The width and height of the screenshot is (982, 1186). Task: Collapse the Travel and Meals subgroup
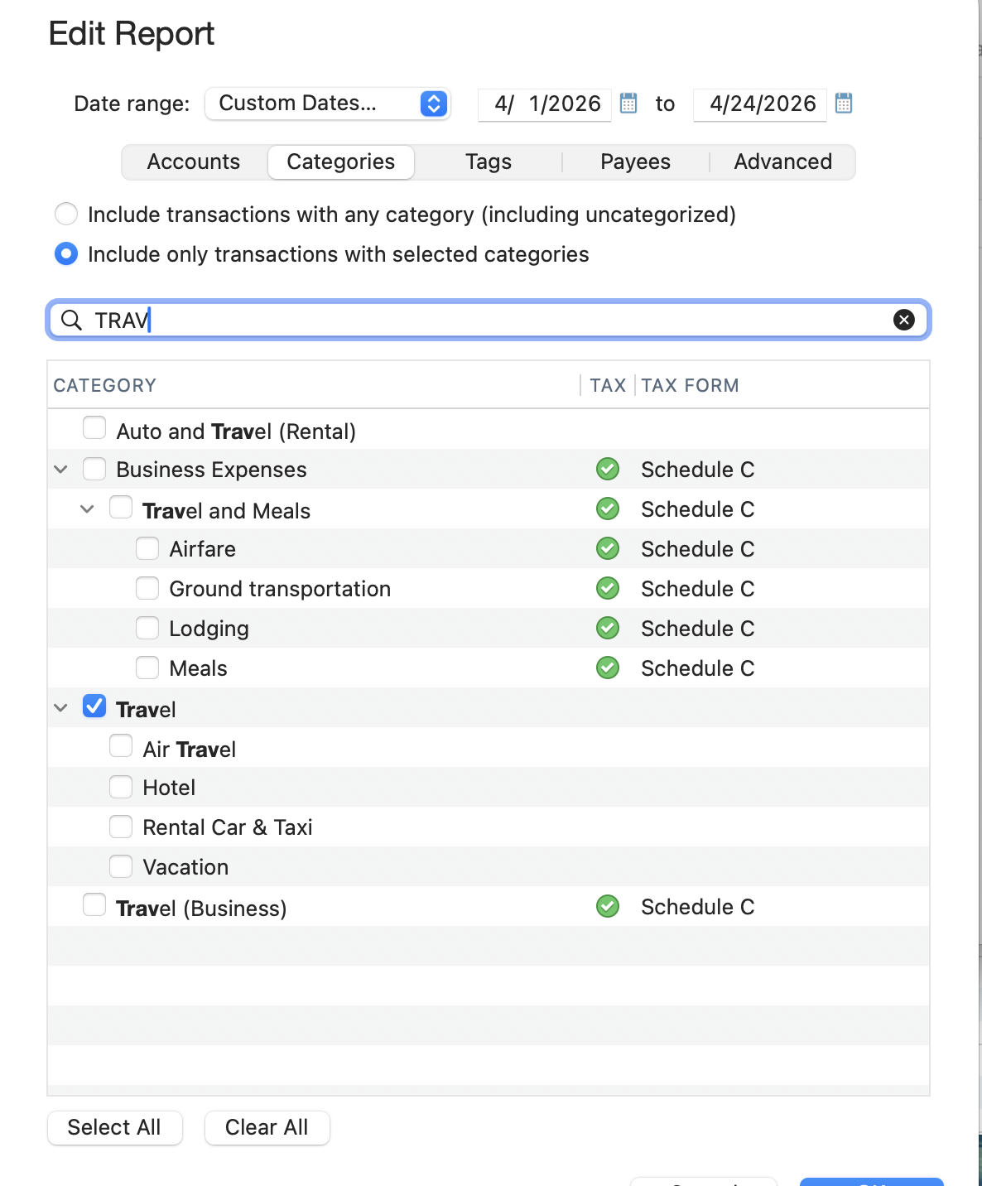click(87, 509)
